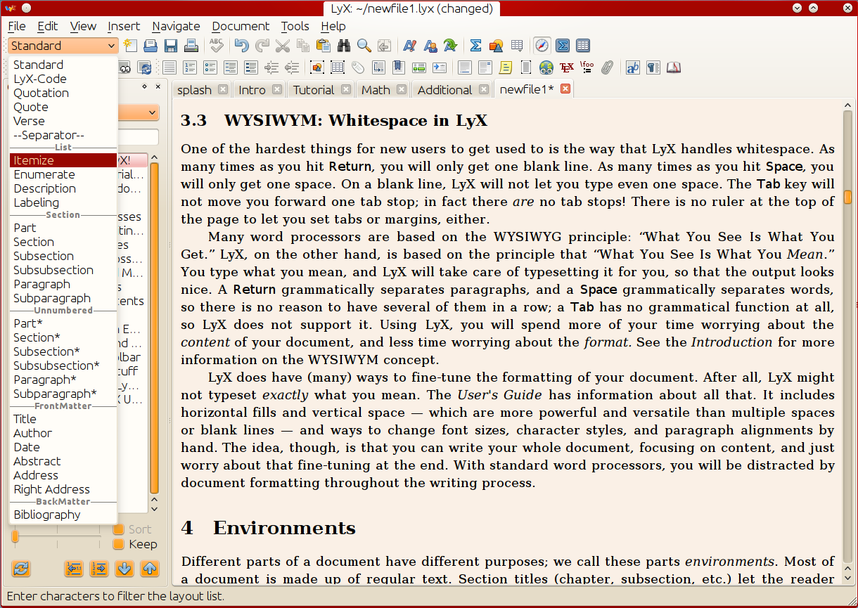The image size is (858, 608).
Task: Click the redo arrow icon
Action: tap(262, 46)
